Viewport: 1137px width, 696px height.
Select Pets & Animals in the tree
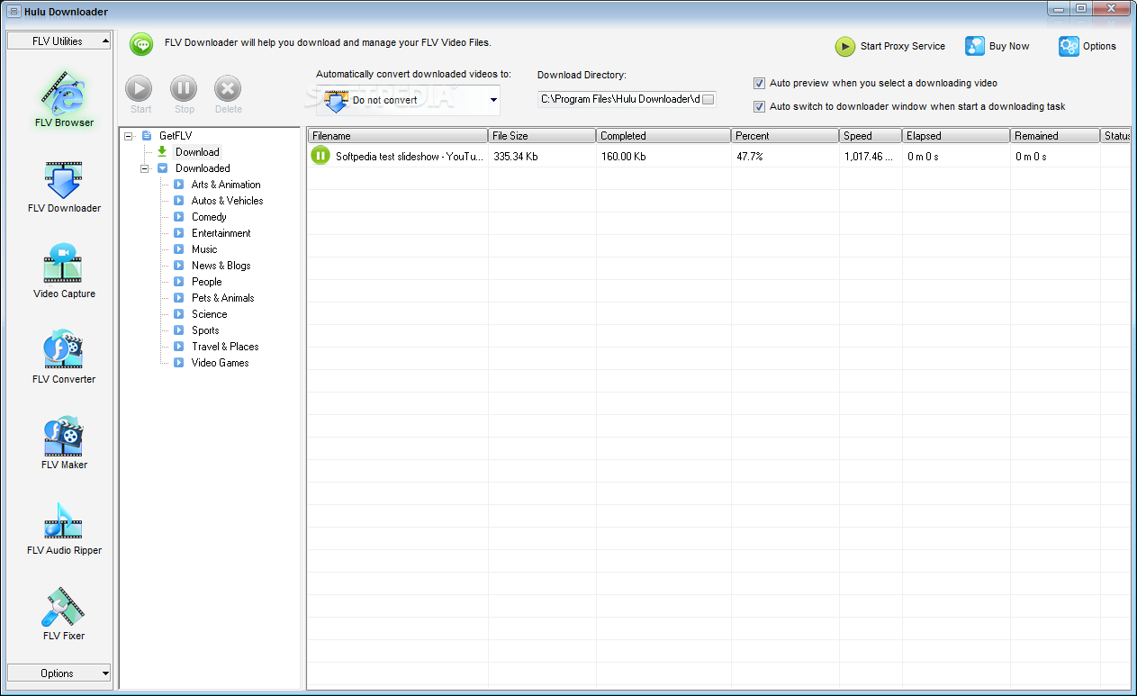pos(222,298)
